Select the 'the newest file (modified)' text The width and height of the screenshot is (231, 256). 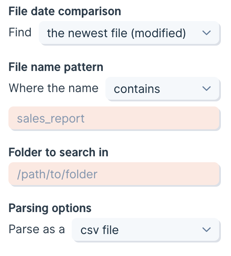tap(116, 33)
